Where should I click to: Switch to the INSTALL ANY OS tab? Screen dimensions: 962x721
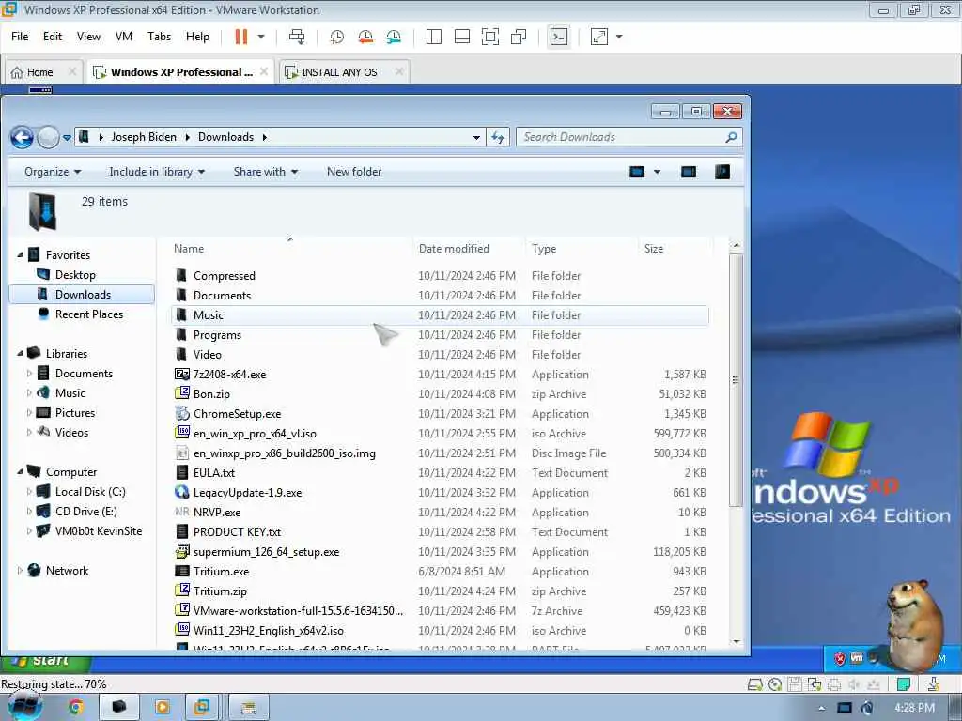[x=339, y=72]
